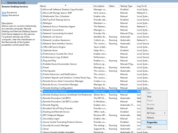Click the gear icon next to Print Spooler
The image size is (178, 133).
[41, 71]
